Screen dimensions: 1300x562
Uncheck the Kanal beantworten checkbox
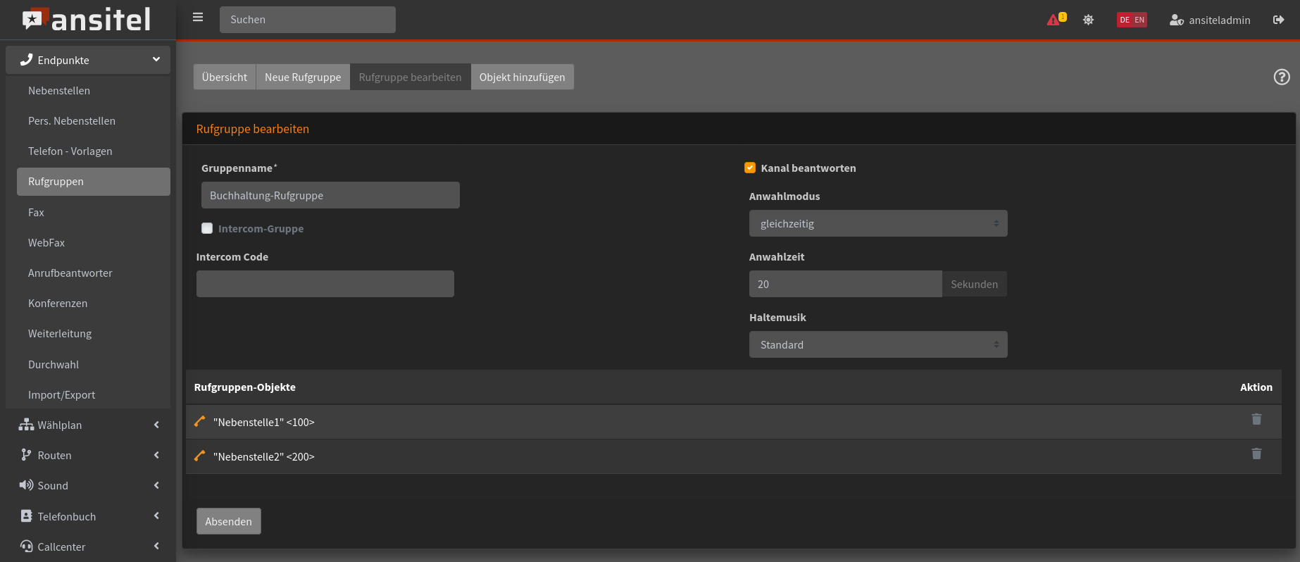[750, 168]
